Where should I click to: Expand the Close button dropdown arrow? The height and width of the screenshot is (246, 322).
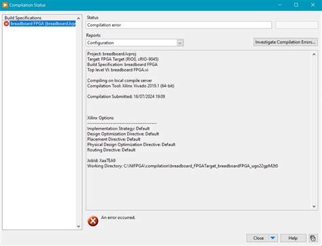273,238
